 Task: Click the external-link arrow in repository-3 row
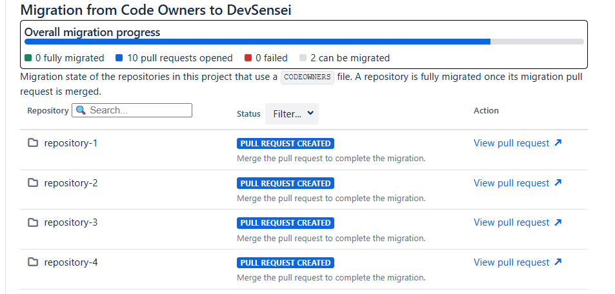[x=558, y=222]
